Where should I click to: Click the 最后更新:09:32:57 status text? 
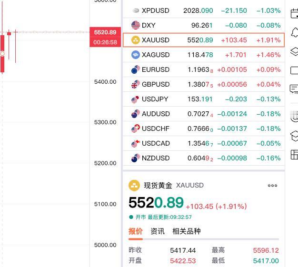[x=170, y=217]
